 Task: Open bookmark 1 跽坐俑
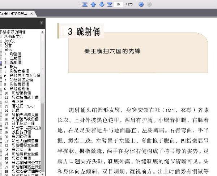coord(13,54)
